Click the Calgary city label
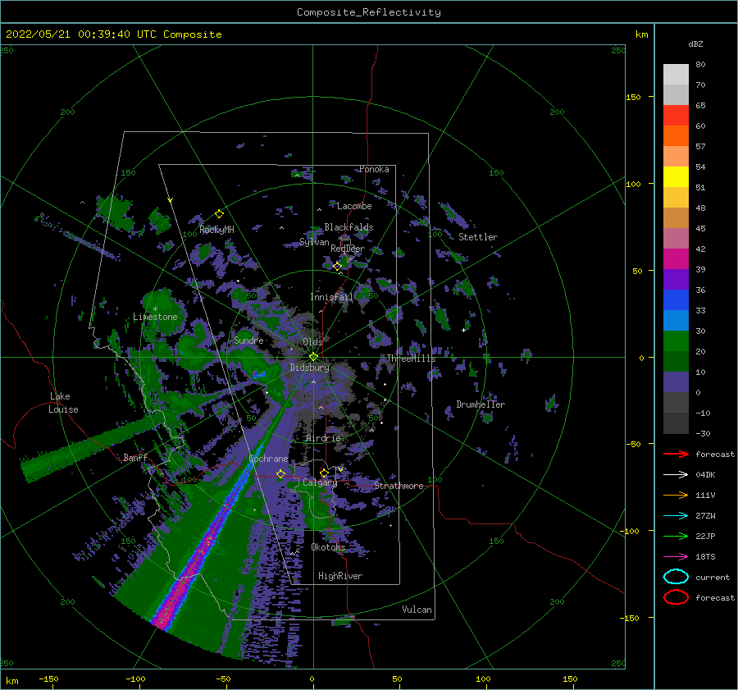This screenshot has width=738, height=690. tap(320, 482)
